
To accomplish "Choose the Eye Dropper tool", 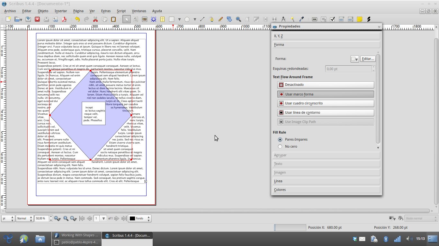I will click(x=301, y=19).
